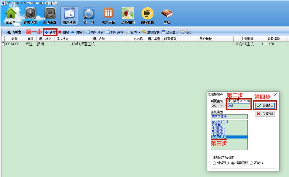
Task: Click 新增 to add a user
Action: pos(50,32)
